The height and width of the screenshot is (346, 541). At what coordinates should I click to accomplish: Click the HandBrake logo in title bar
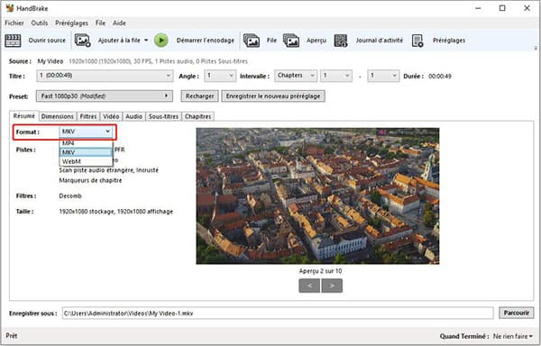tap(10, 8)
